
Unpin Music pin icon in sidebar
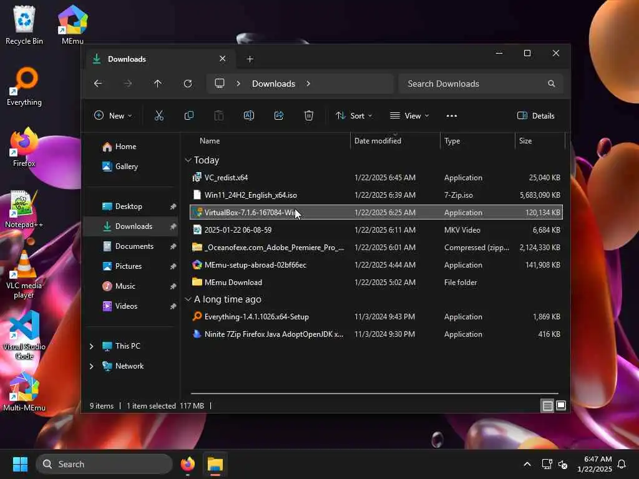(173, 286)
